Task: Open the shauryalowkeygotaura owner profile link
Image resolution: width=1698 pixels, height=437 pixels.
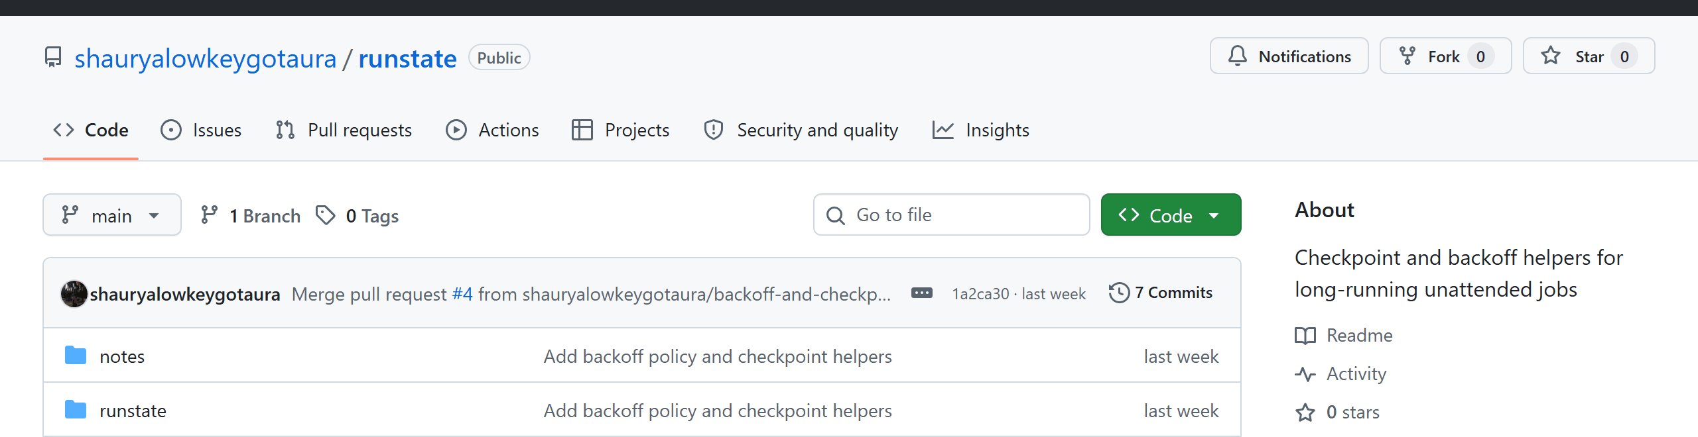Action: coord(206,58)
